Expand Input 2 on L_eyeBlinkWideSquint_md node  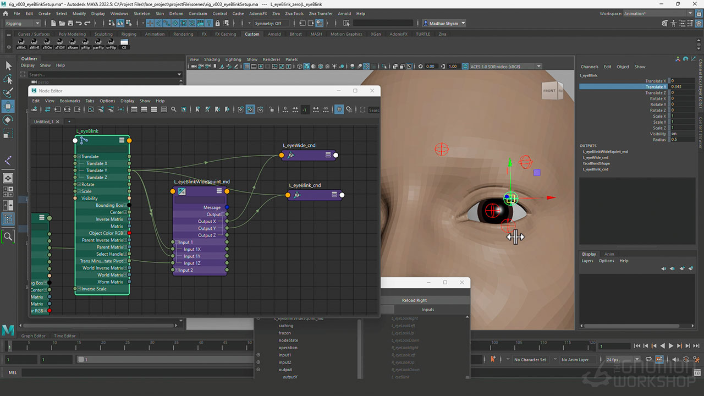coord(177,270)
